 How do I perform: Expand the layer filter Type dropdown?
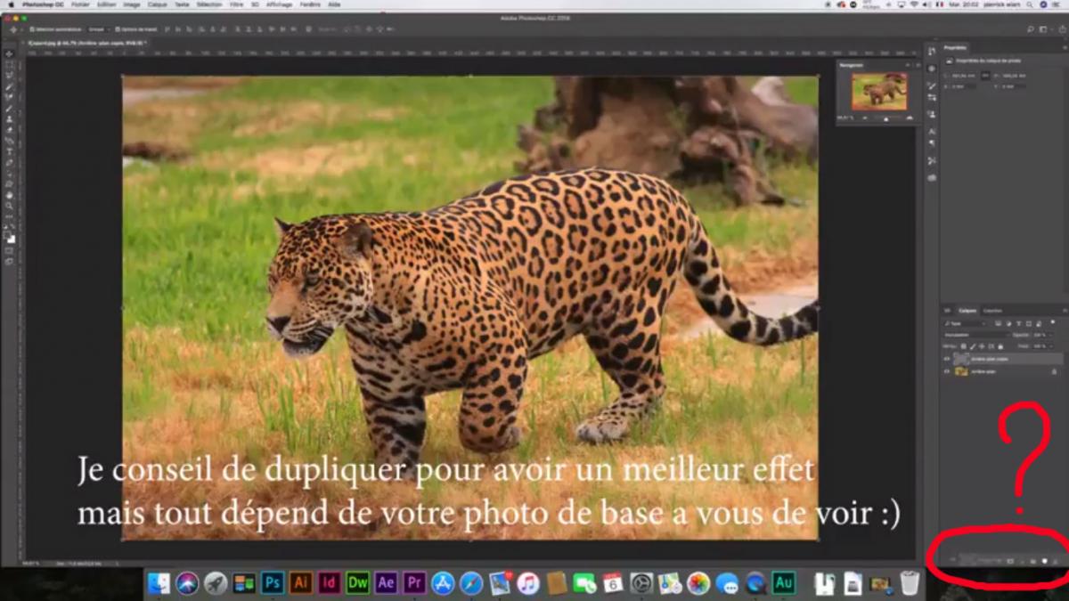pyautogui.click(x=967, y=323)
